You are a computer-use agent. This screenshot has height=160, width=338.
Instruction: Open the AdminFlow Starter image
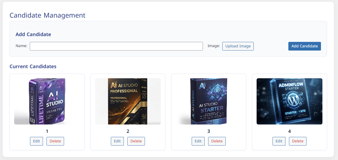(290, 101)
